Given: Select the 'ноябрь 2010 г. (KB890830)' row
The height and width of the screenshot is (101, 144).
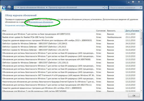Looking at the screenshot, I should pos(71,40).
